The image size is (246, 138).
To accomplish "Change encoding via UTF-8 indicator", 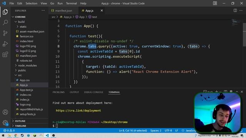I will [168, 130].
